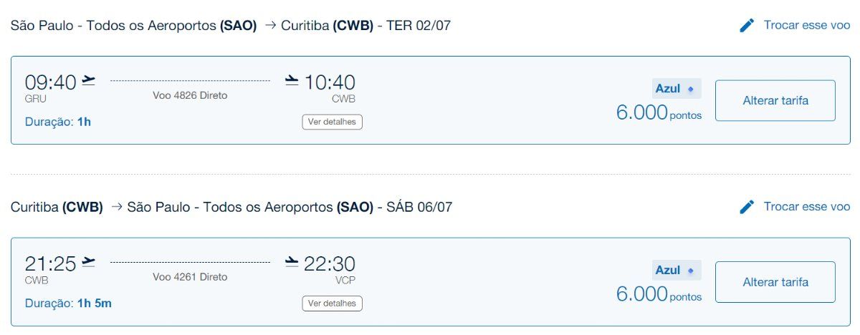Click Azul fare diamond icon on first flight
860x335 pixels.
(691, 89)
